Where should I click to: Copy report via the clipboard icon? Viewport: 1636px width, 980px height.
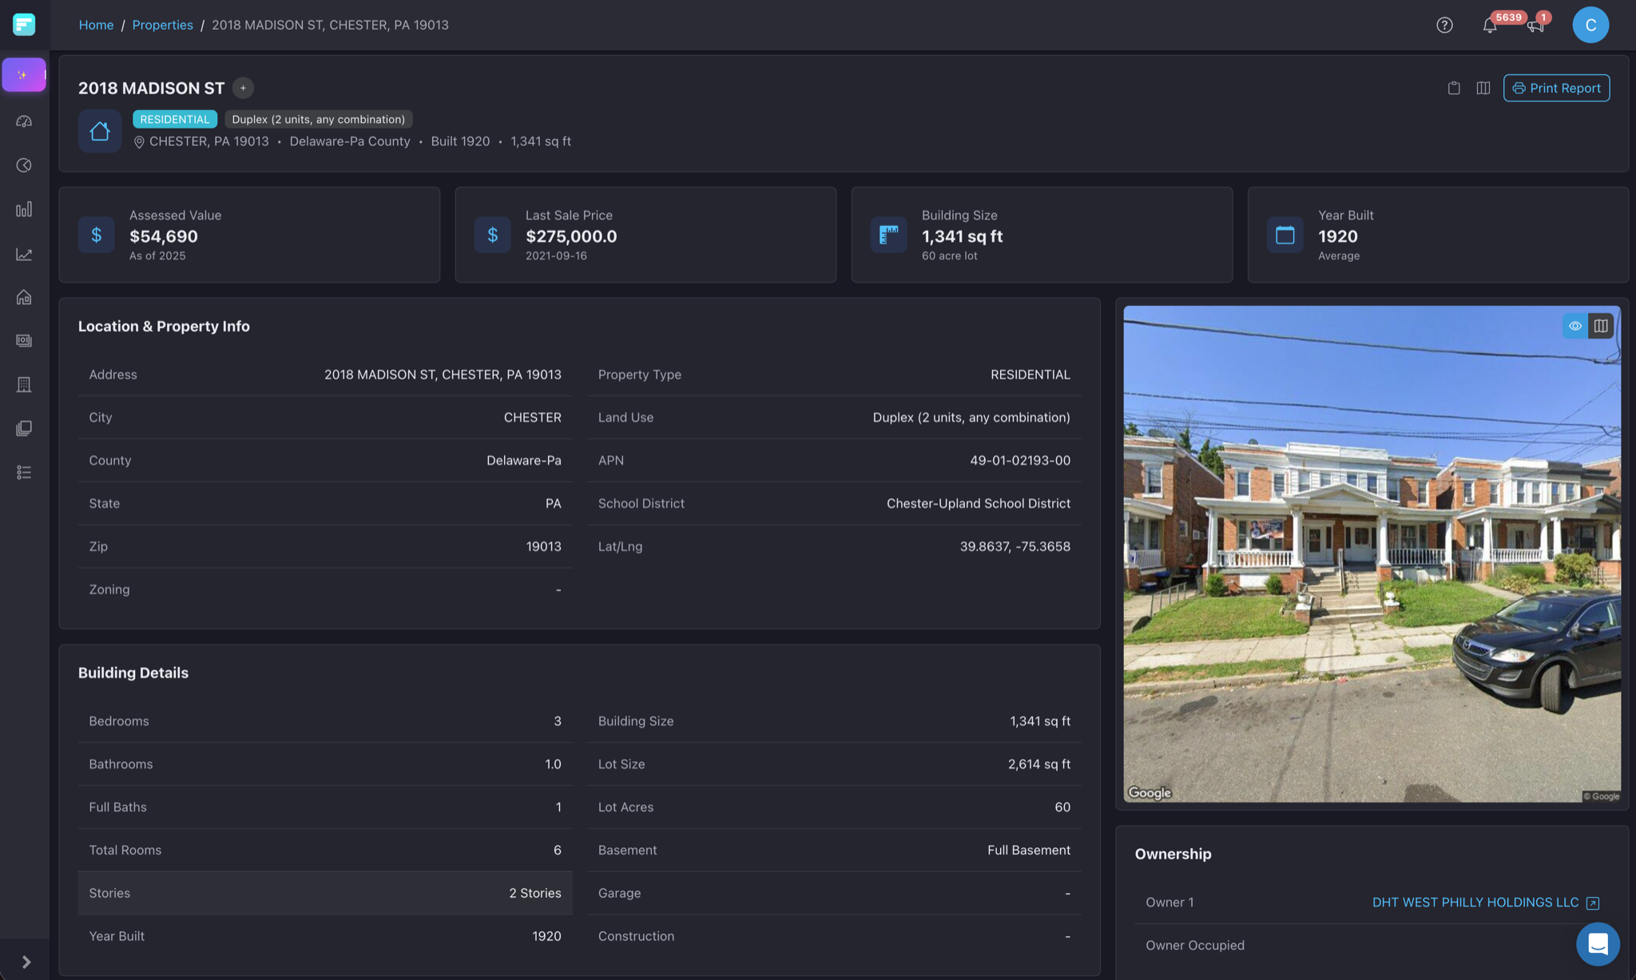(x=1453, y=88)
